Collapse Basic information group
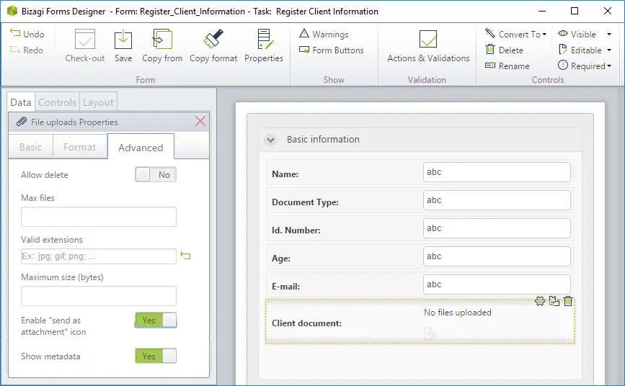The height and width of the screenshot is (386, 625). coord(270,140)
